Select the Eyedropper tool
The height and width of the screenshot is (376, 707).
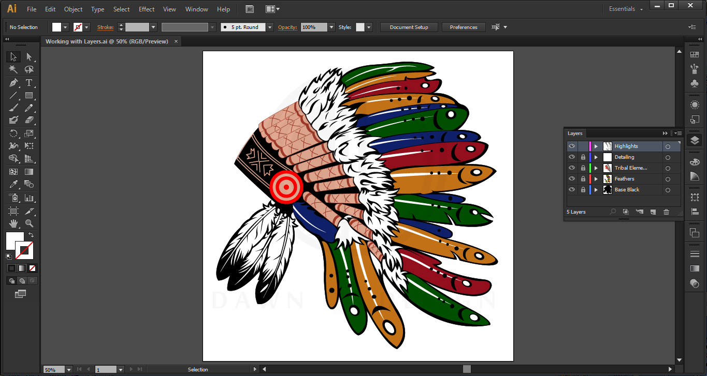(x=13, y=184)
